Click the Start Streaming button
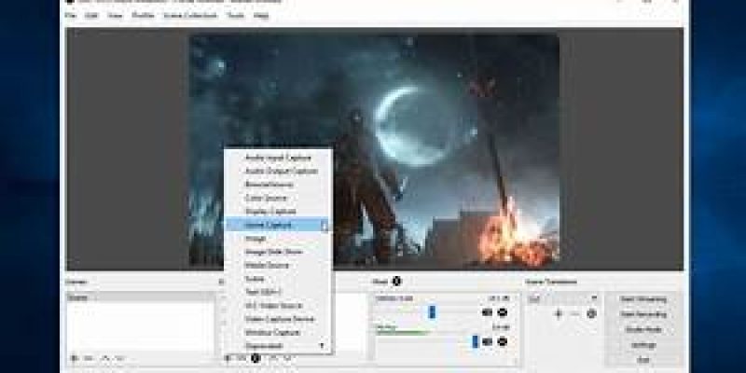 pyautogui.click(x=642, y=299)
